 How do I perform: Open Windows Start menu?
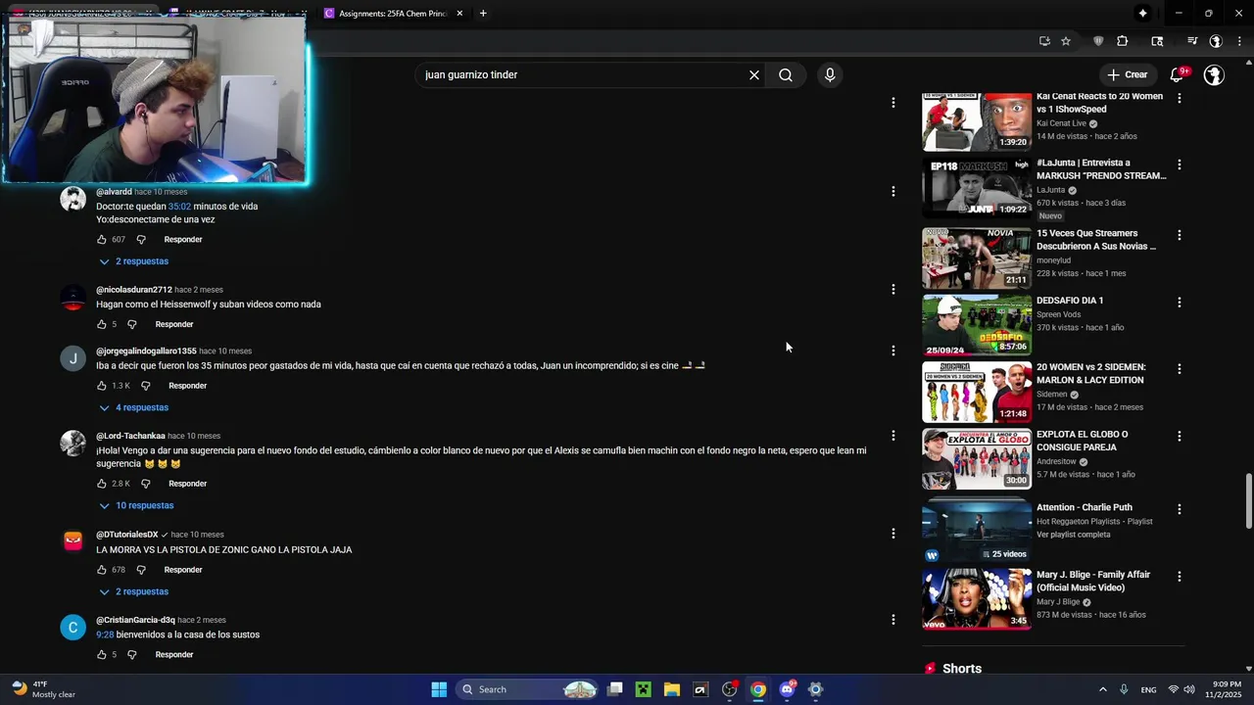(x=439, y=689)
